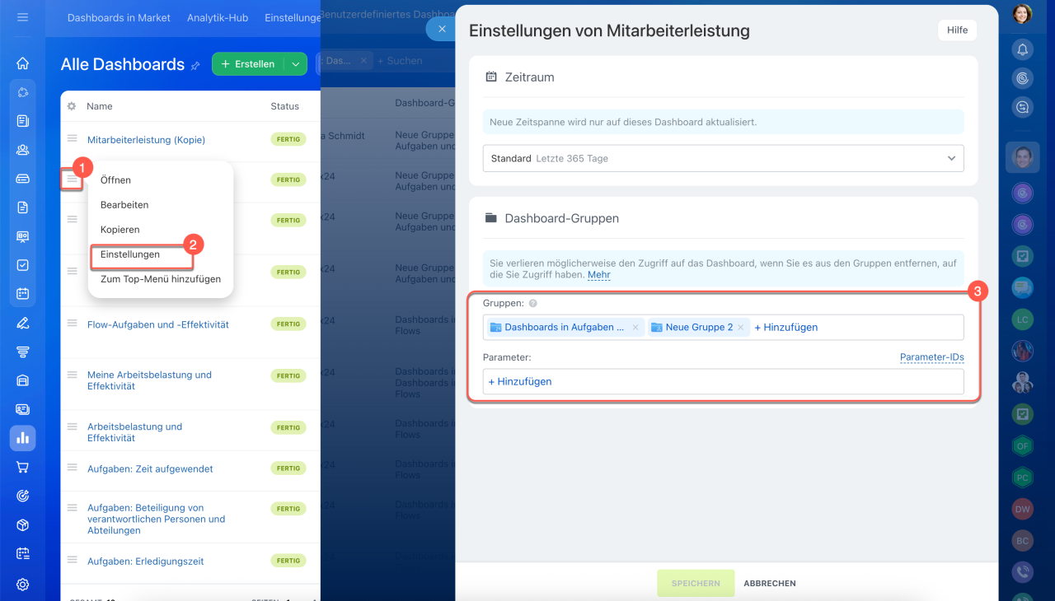
Task: Click the pin icon beside Alle Dashboards
Action: pyautogui.click(x=195, y=65)
